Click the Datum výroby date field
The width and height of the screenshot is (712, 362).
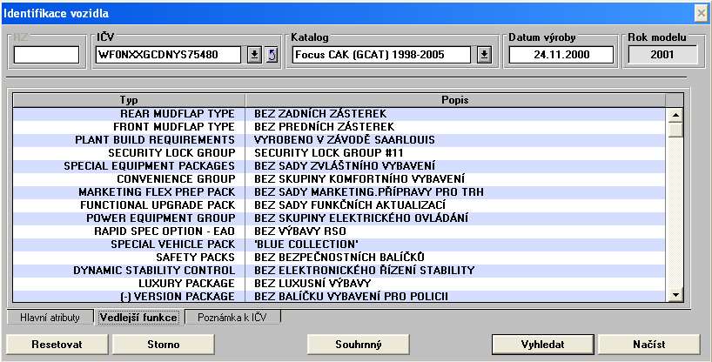click(561, 56)
